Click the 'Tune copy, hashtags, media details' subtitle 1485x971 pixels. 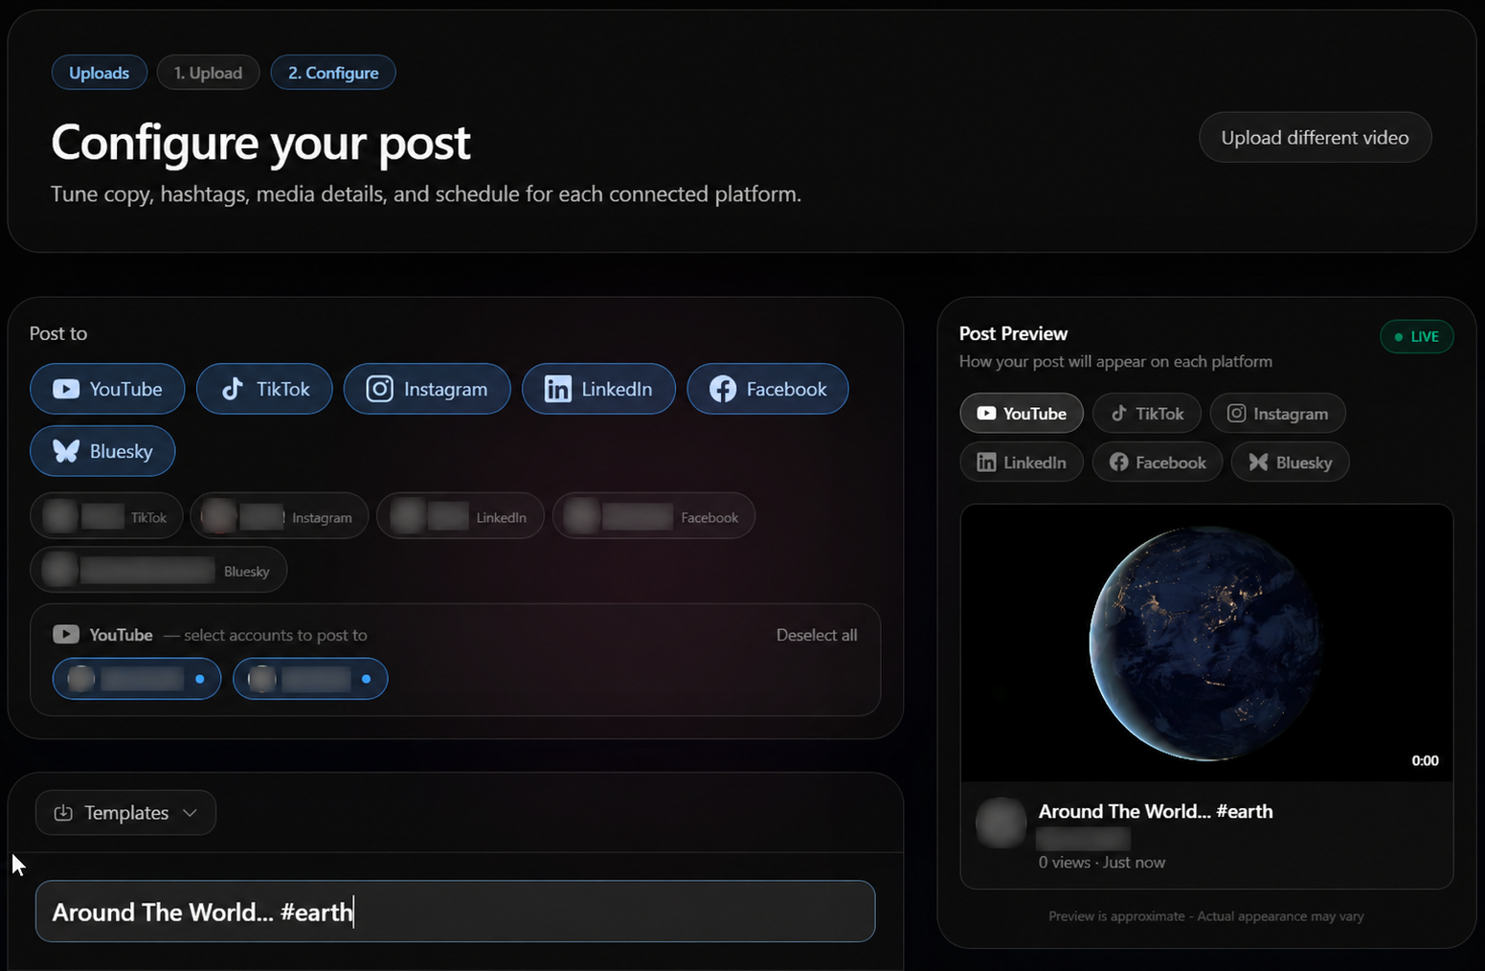pyautogui.click(x=426, y=193)
